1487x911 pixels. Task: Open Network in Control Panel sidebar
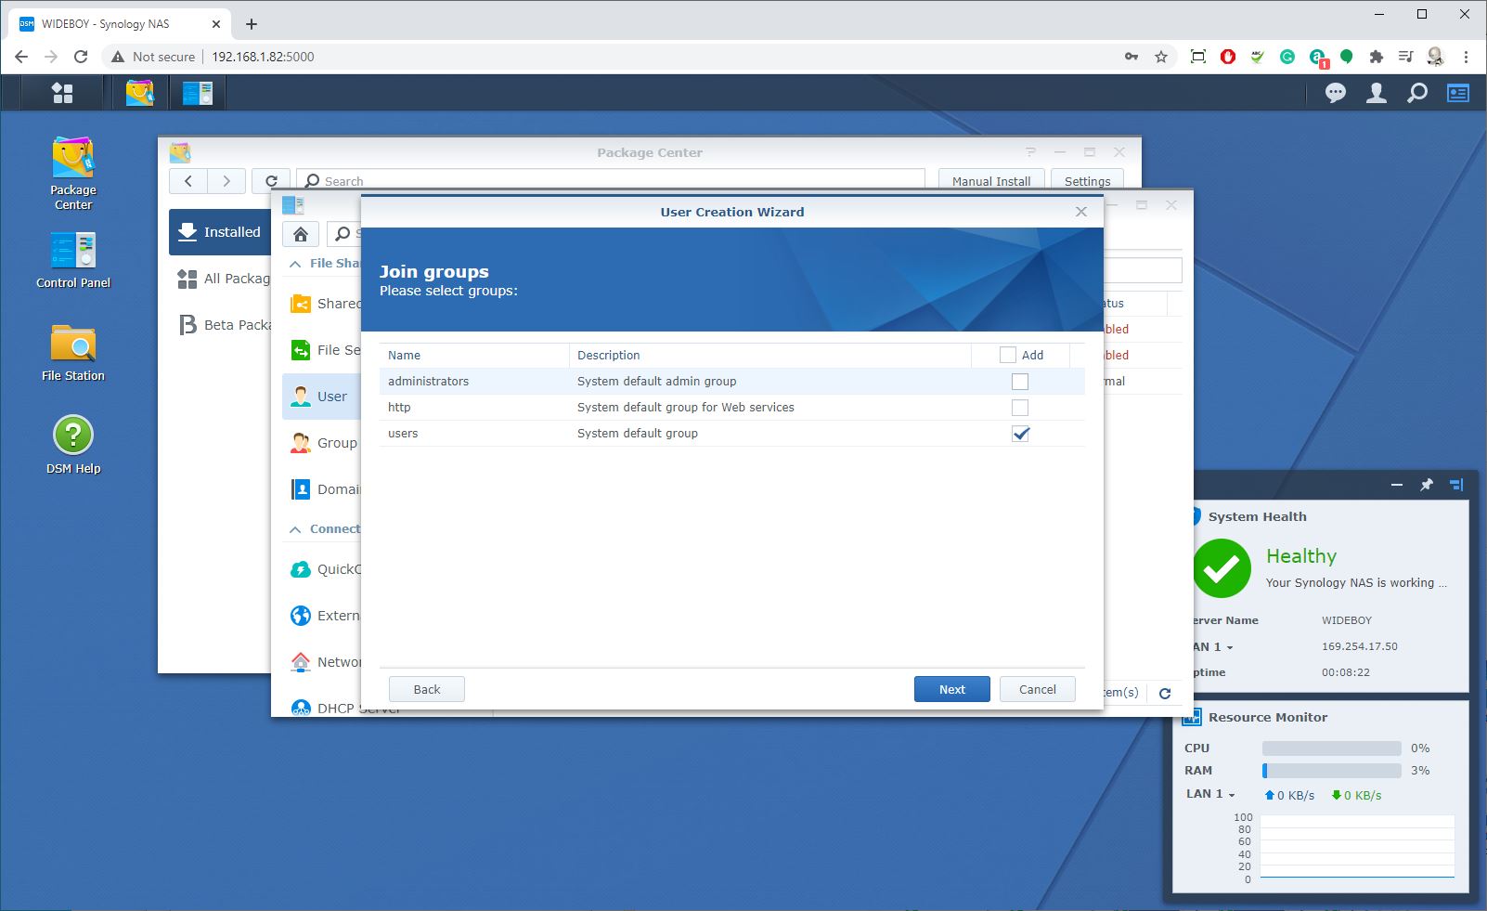click(x=322, y=662)
